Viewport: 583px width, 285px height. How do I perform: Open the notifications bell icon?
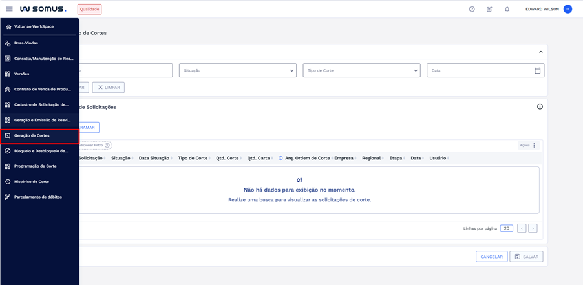coord(507,9)
